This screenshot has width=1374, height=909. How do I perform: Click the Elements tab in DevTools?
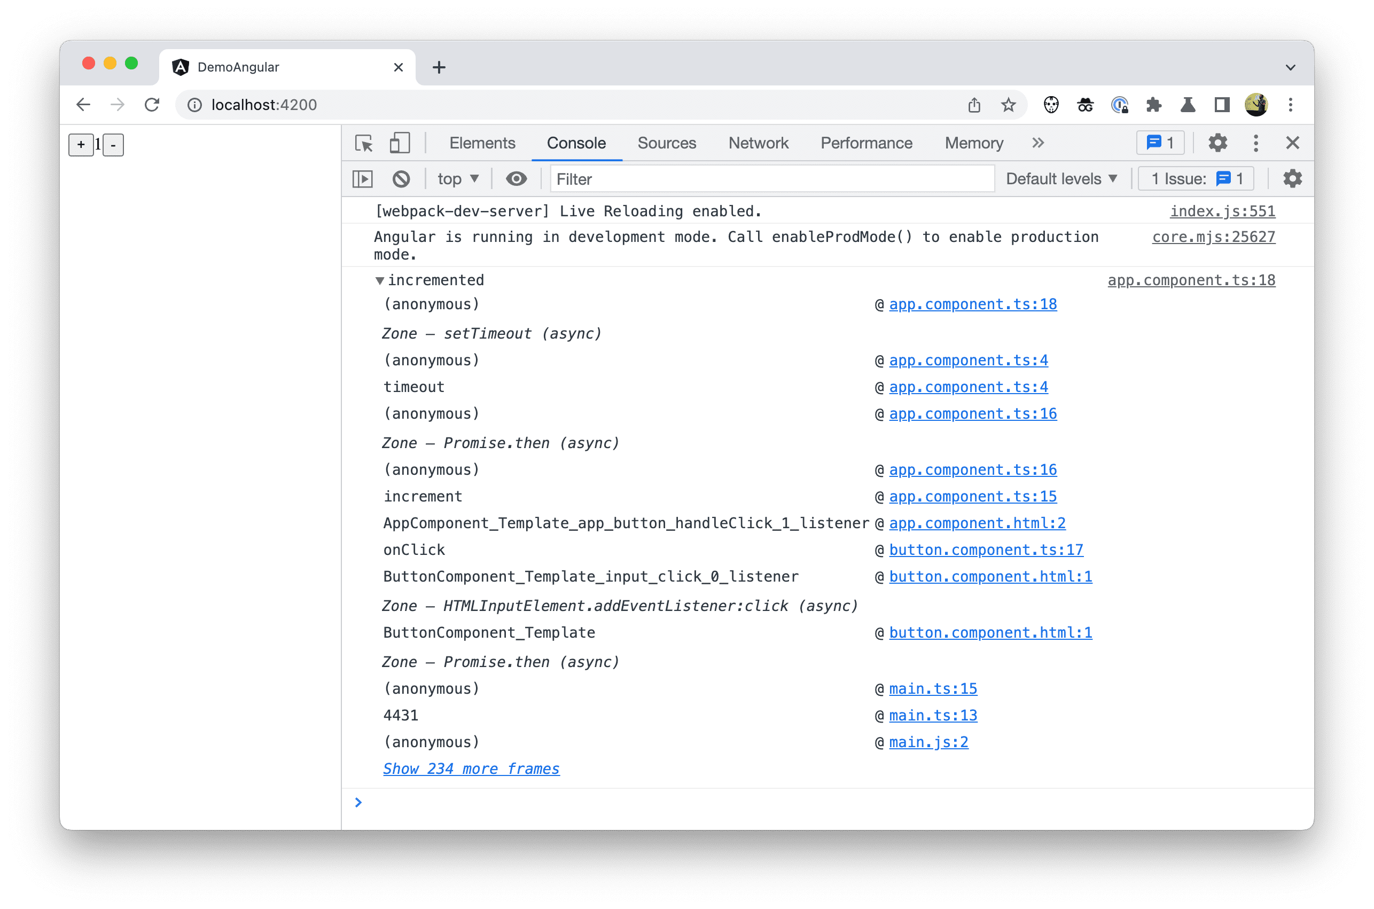pos(482,143)
